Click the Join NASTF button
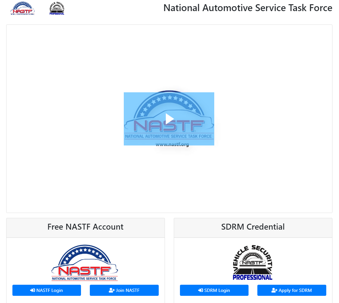The height and width of the screenshot is (303, 339). [x=124, y=290]
